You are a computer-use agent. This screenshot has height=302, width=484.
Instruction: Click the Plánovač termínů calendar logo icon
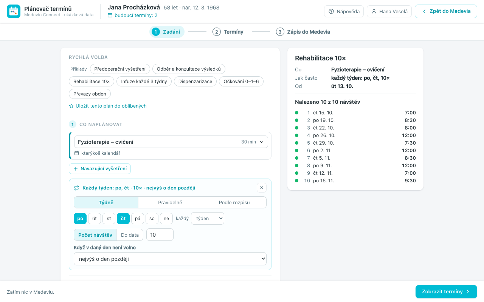pyautogui.click(x=14, y=11)
